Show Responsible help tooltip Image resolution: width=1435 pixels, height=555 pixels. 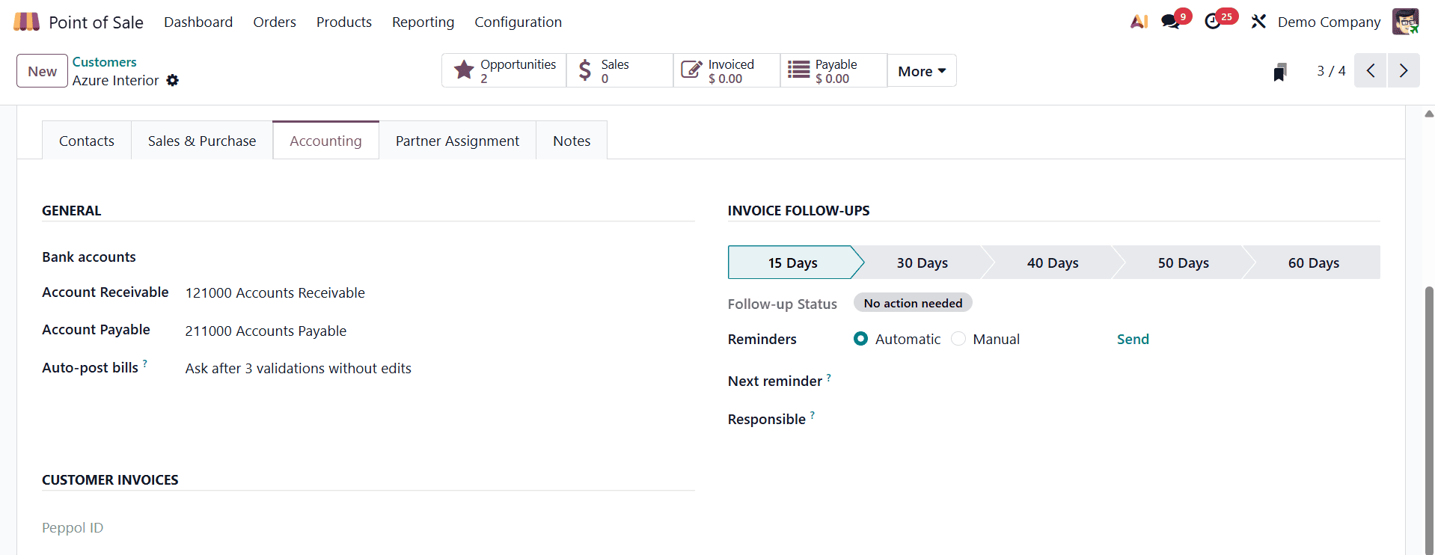point(813,414)
